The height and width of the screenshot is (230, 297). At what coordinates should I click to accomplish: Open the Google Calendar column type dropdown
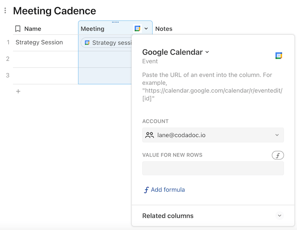point(207,52)
